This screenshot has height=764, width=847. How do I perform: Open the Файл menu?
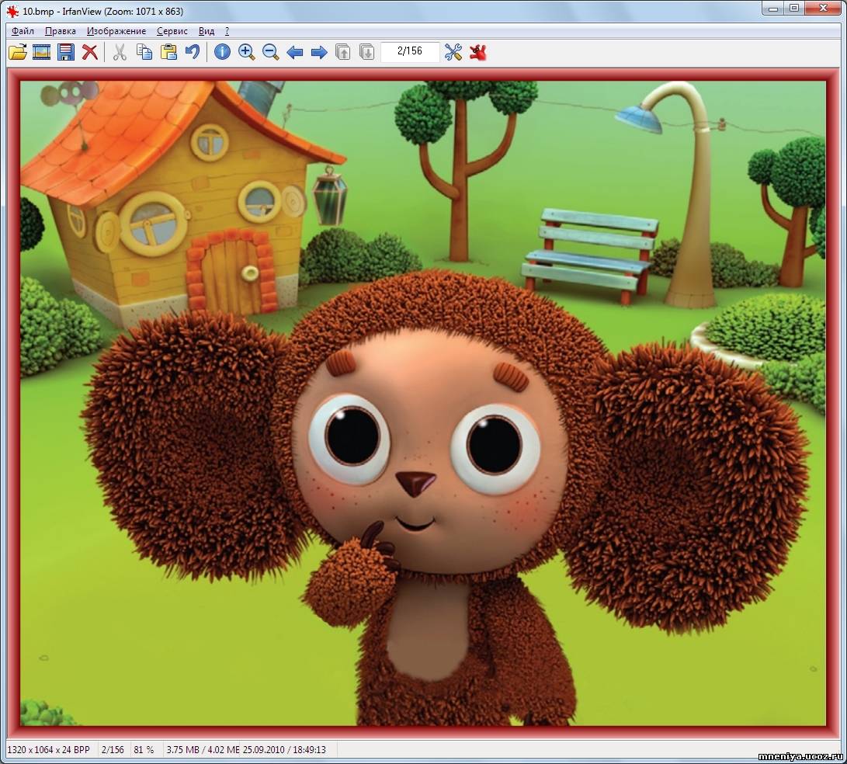[23, 31]
